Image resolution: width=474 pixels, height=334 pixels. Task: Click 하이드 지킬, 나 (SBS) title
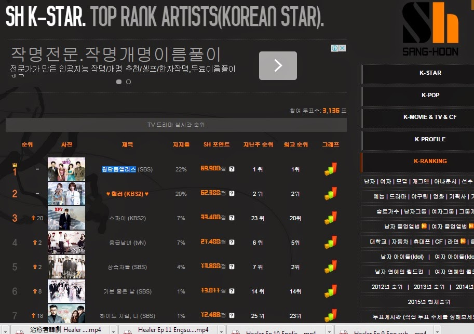[x=127, y=316]
